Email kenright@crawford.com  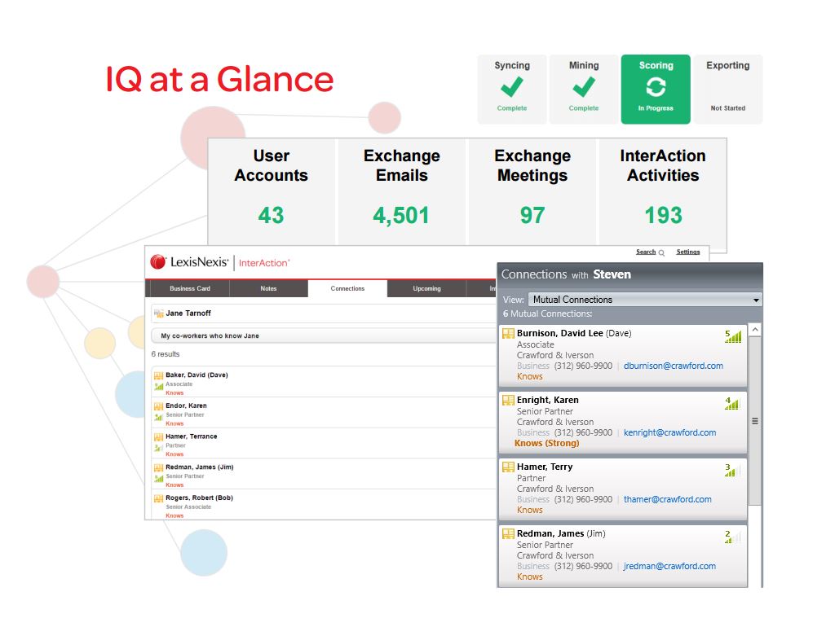coord(669,432)
